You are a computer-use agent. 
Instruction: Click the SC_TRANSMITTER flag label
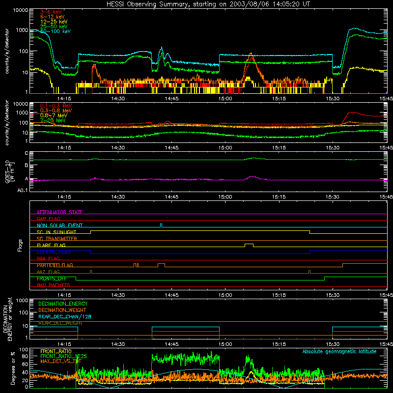56,239
